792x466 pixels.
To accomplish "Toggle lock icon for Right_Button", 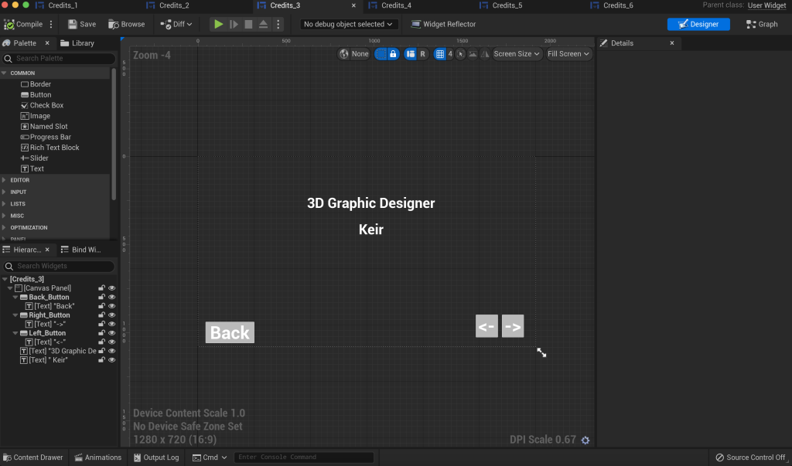I will tap(101, 315).
